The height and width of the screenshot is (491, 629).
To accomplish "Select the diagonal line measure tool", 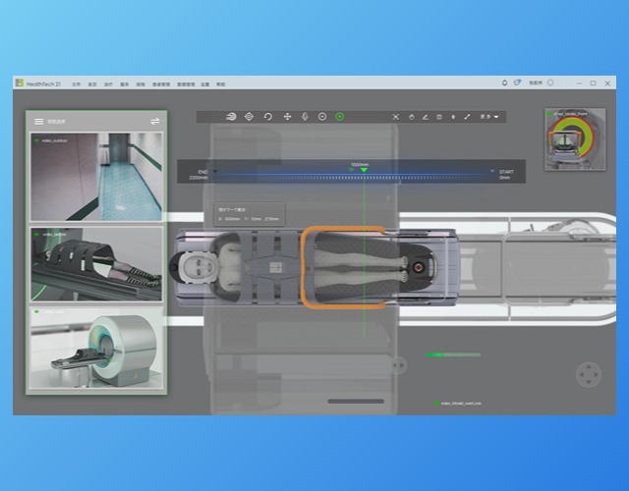I will click(x=467, y=117).
